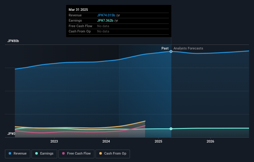Click the Earnings tooltip row label
Screen dimensions: 254x162
[x=75, y=20]
